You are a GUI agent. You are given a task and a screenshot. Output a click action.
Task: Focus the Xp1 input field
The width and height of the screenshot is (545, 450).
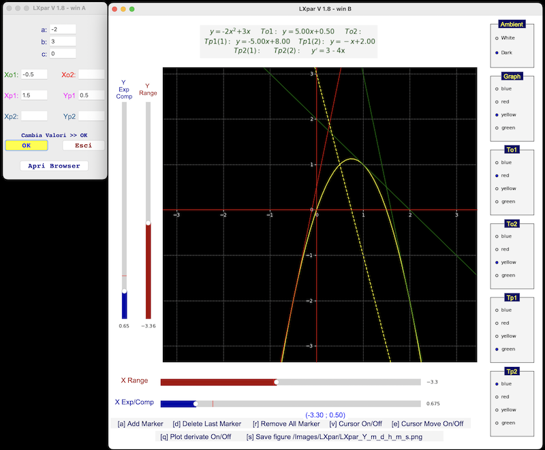(x=34, y=95)
